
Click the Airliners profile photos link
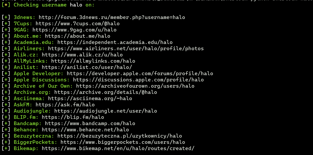tap(126, 49)
